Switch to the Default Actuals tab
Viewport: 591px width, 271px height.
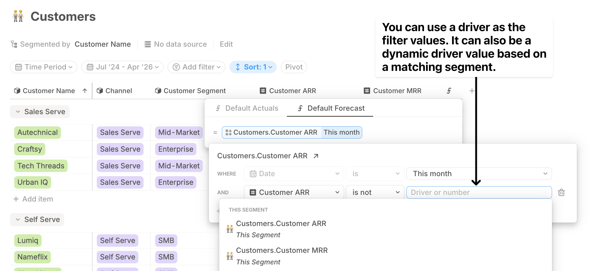pyautogui.click(x=247, y=108)
